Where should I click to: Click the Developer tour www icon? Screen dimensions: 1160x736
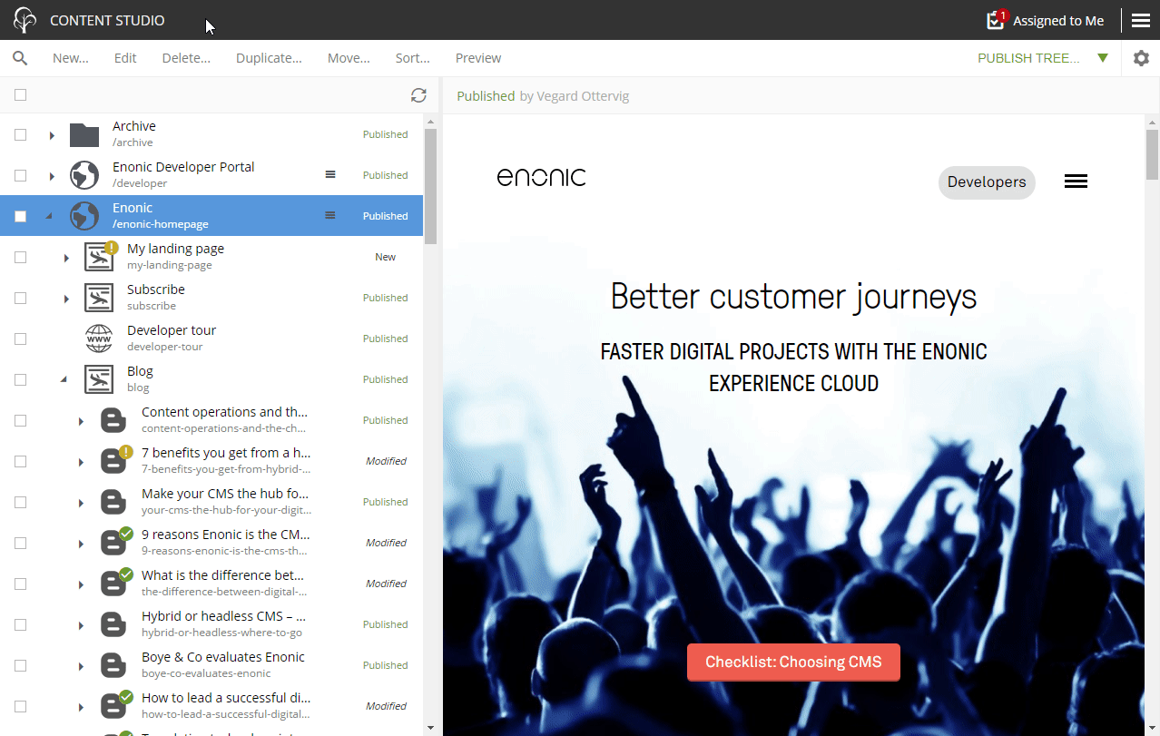point(99,339)
